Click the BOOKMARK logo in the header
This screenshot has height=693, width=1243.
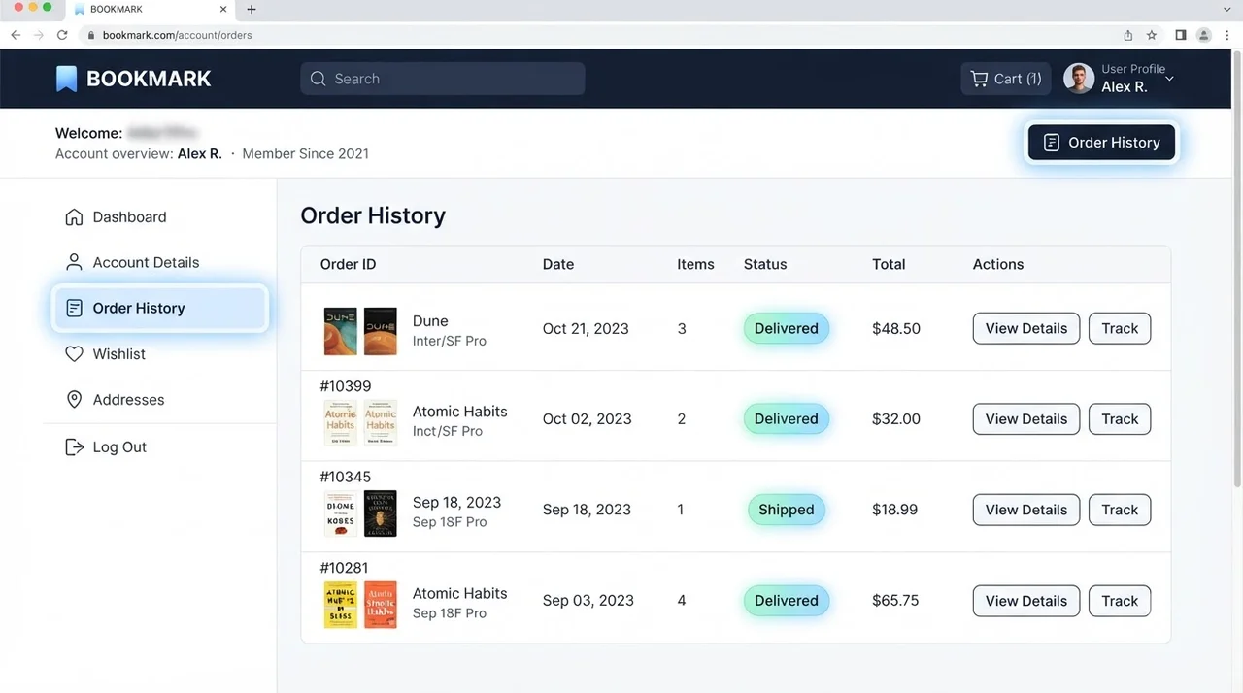[x=133, y=79]
